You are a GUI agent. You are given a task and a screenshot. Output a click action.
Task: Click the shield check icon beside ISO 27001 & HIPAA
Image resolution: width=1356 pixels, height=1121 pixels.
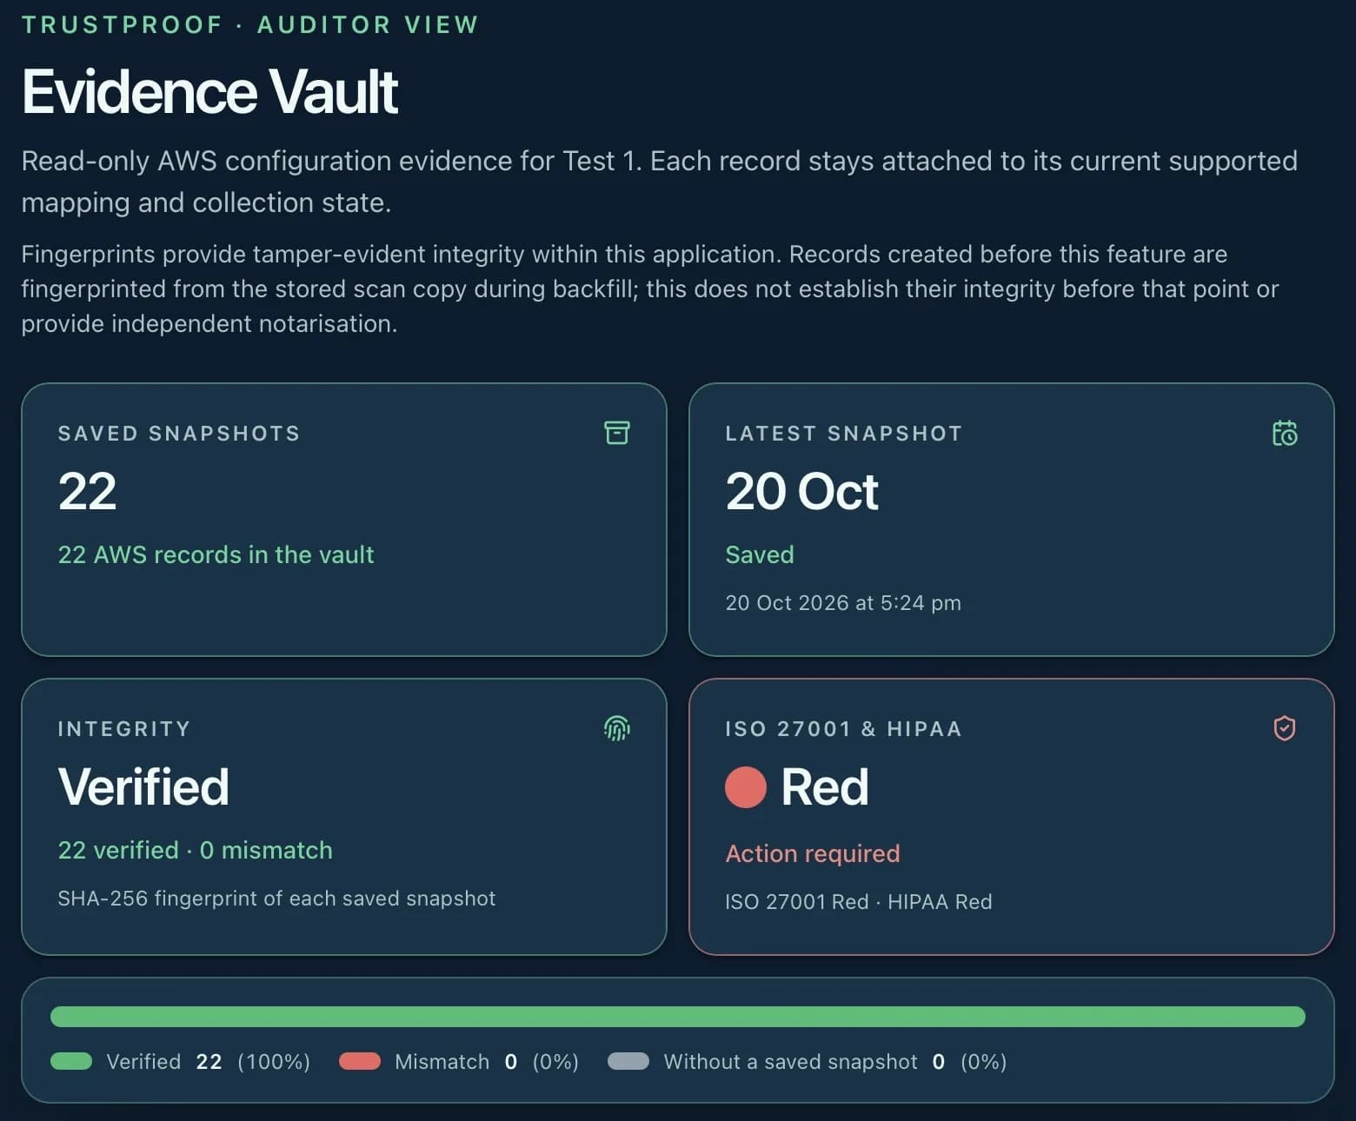[x=1285, y=728]
